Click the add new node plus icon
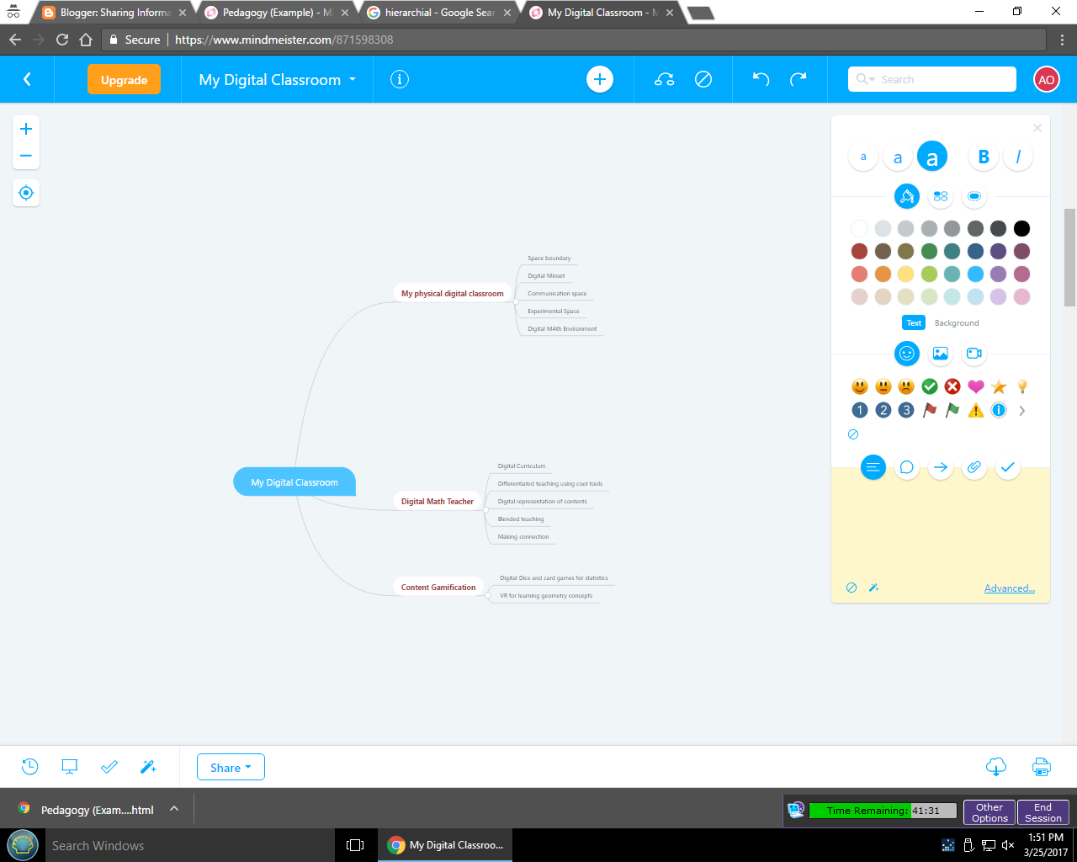1077x862 pixels. click(600, 79)
